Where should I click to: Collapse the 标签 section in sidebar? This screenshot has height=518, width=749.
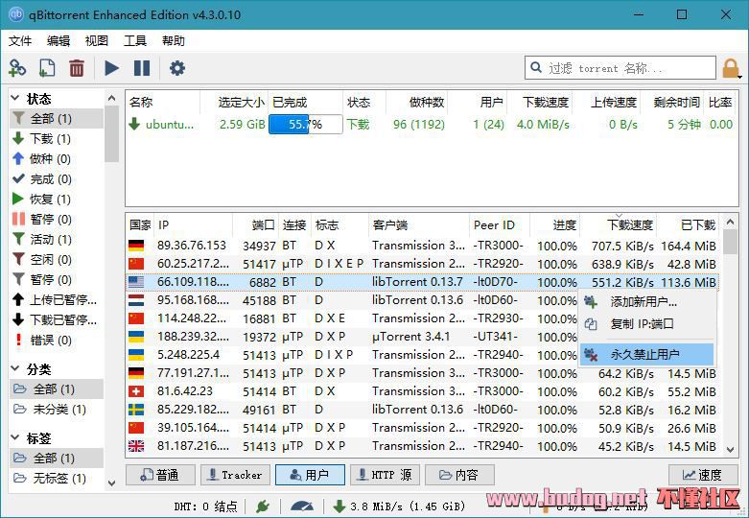[16, 438]
